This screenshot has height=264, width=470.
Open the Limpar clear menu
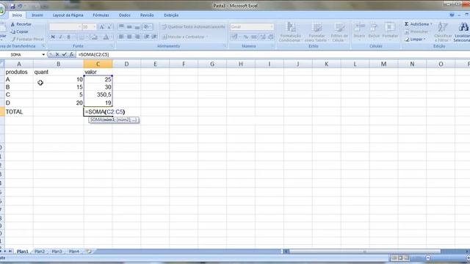[x=415, y=39]
